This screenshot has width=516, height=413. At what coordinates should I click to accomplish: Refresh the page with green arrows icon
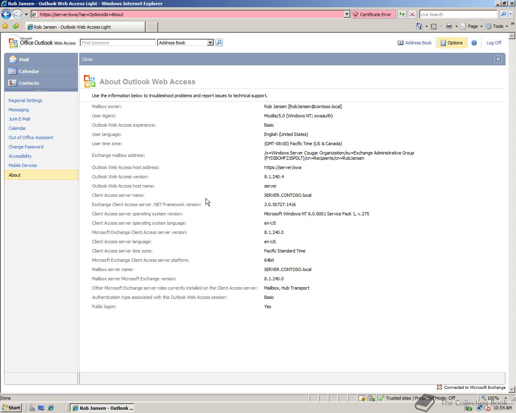click(402, 14)
